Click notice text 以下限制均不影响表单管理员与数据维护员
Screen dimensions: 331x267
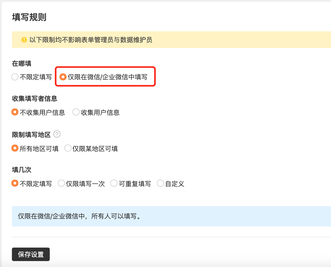tap(91, 40)
